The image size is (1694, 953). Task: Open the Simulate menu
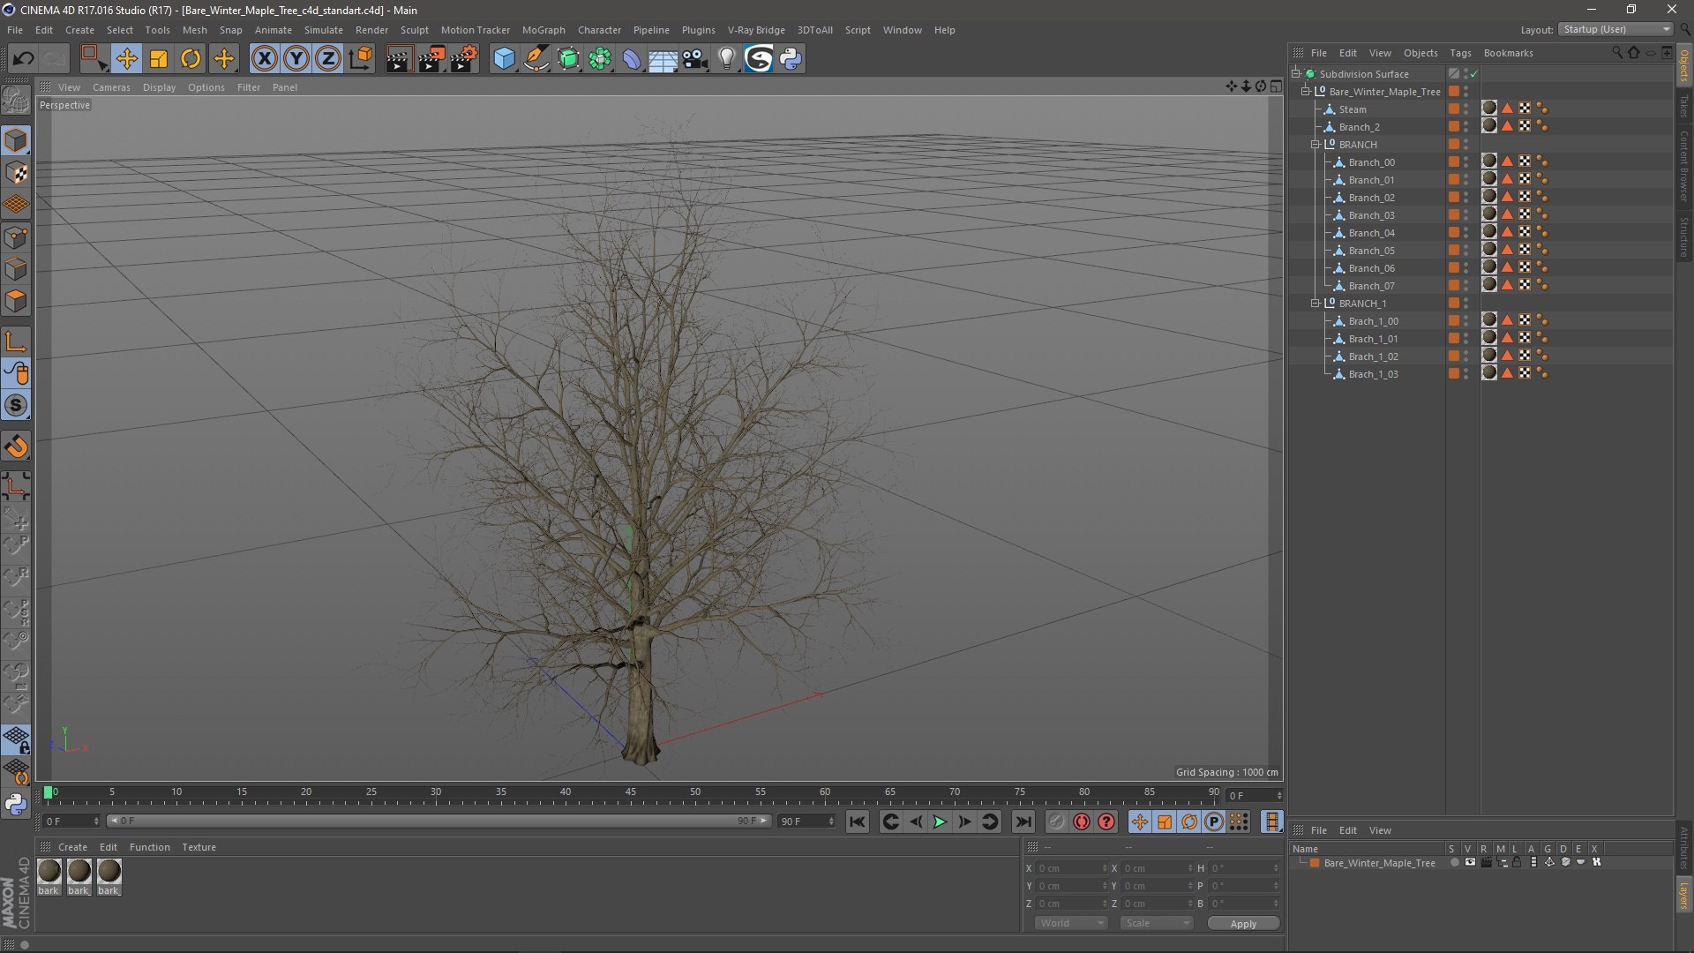(x=323, y=30)
